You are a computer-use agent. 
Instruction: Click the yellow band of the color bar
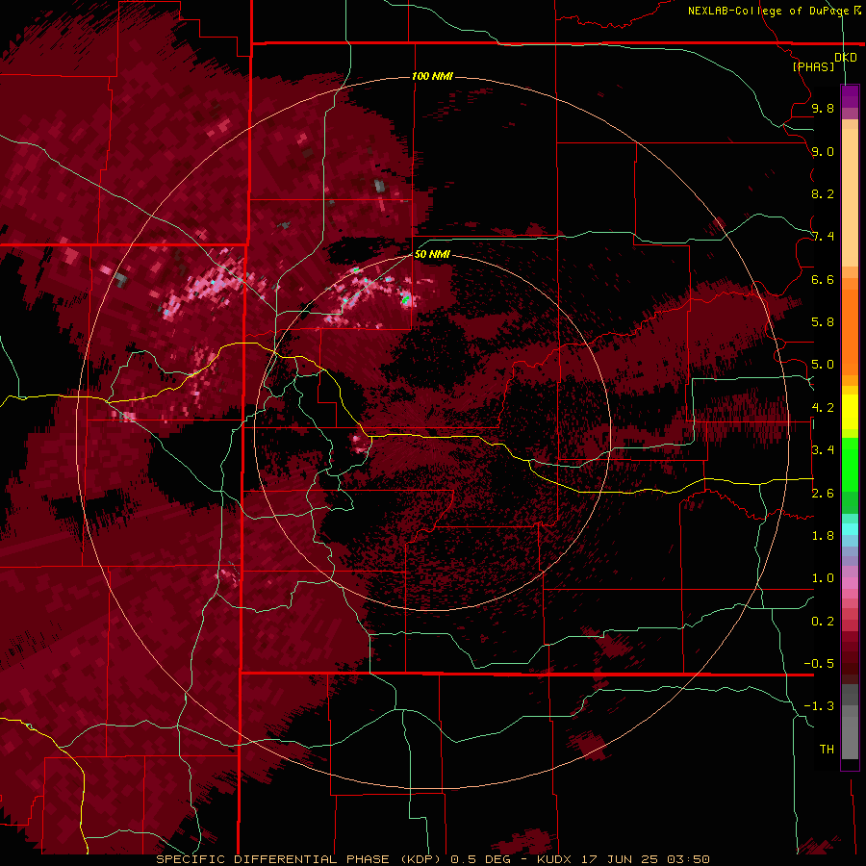850,412
